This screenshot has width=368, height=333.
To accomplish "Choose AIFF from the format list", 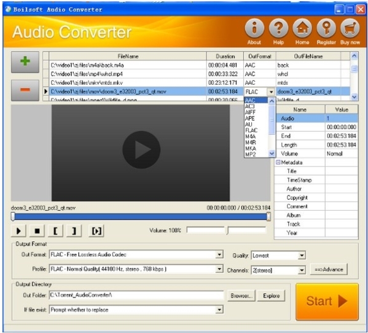I will pos(256,112).
